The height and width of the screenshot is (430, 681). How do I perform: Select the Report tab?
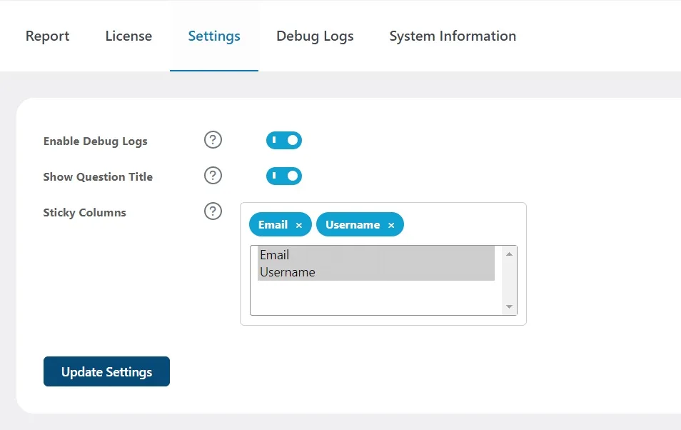(x=47, y=35)
